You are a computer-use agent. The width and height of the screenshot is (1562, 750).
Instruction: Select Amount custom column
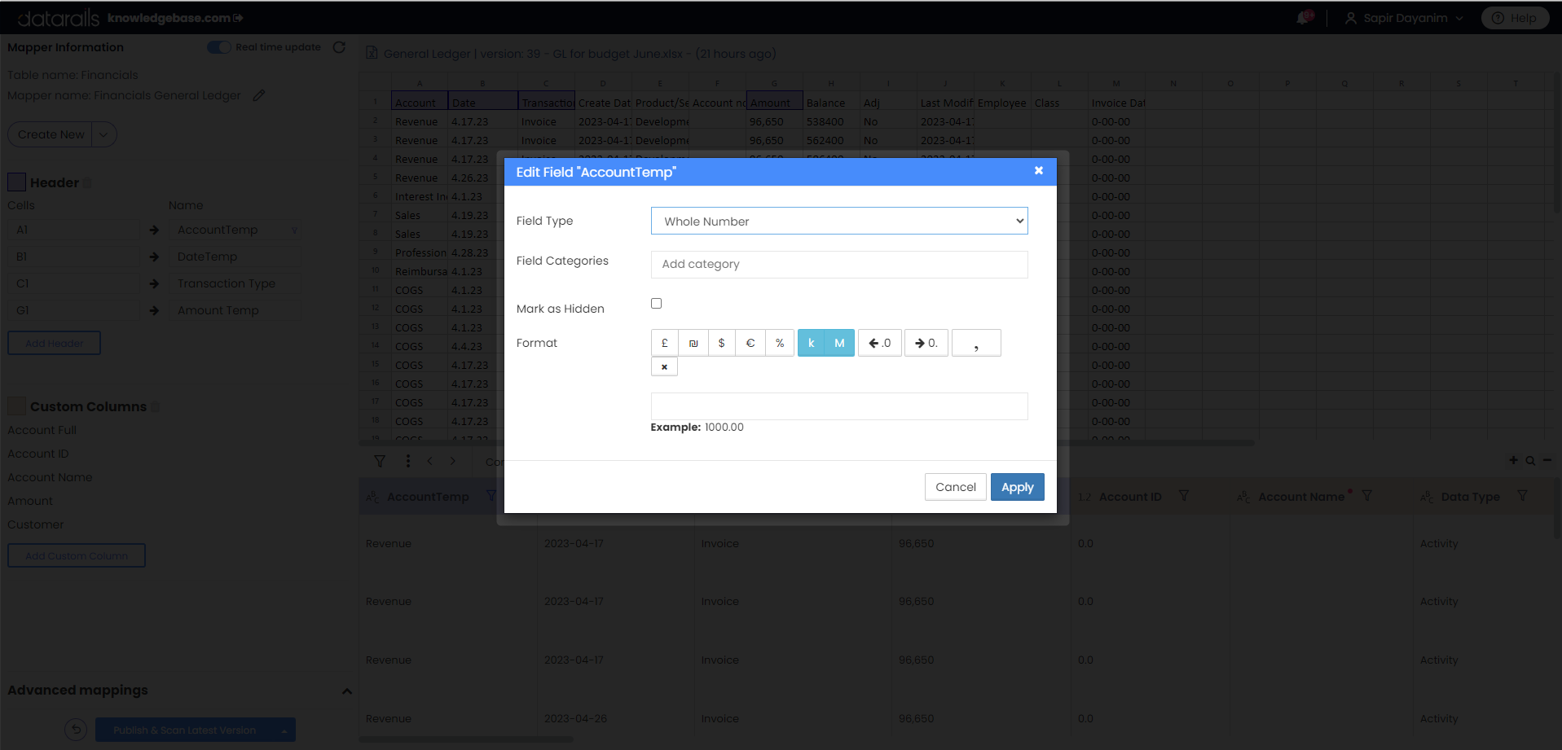tap(30, 501)
